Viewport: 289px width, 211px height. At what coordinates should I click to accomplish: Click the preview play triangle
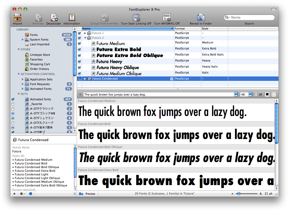coord(80,94)
